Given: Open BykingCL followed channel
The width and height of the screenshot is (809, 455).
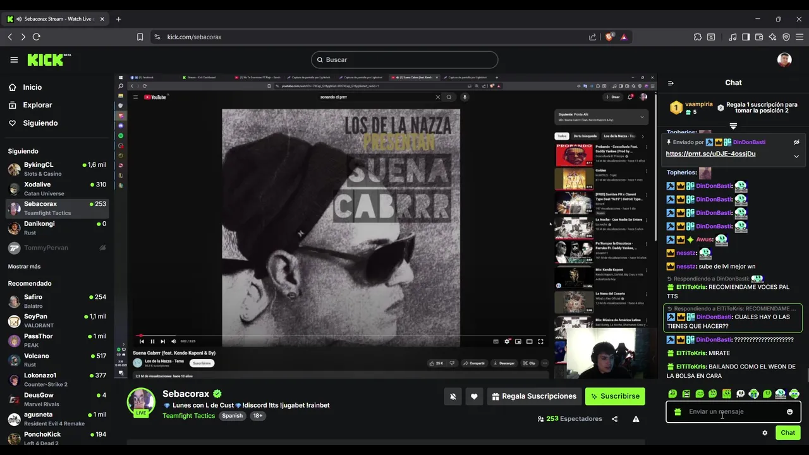Looking at the screenshot, I should point(57,169).
